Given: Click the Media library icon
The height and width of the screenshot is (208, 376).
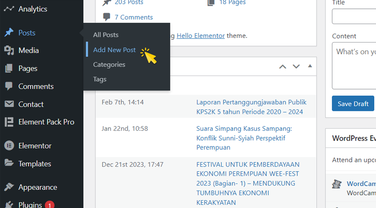Looking at the screenshot, I should tap(9, 50).
